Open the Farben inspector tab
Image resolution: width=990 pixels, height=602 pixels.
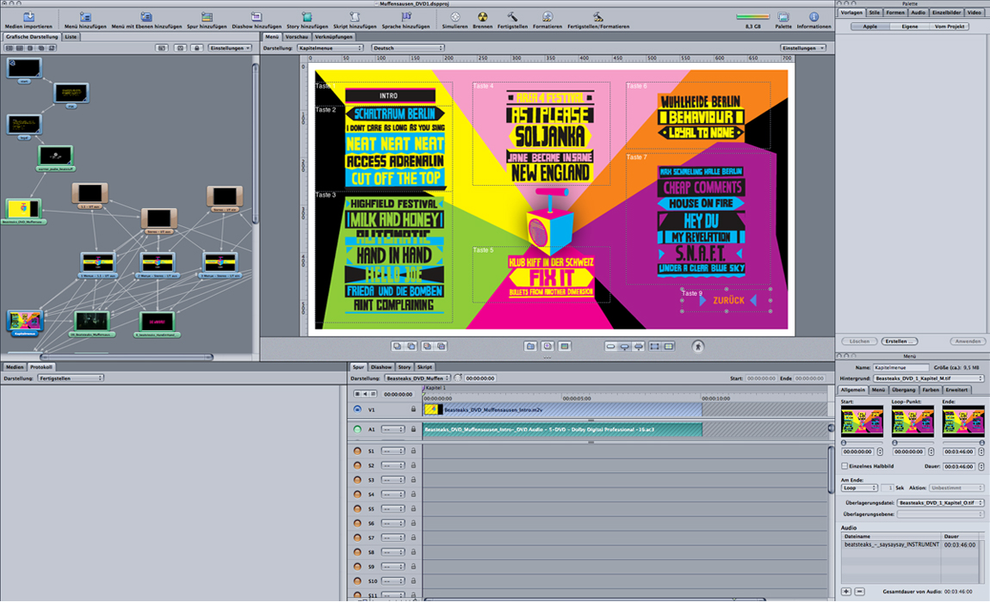click(931, 390)
